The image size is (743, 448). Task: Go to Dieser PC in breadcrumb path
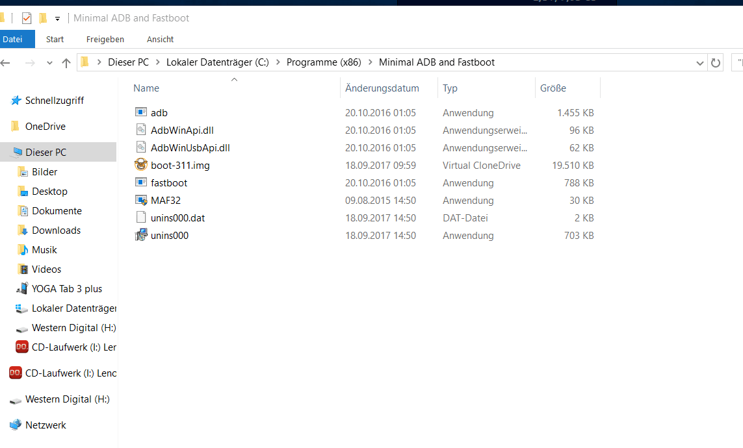click(129, 62)
